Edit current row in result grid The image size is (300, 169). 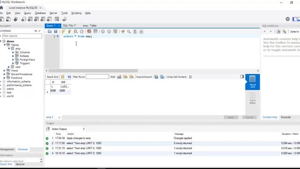point(119,77)
